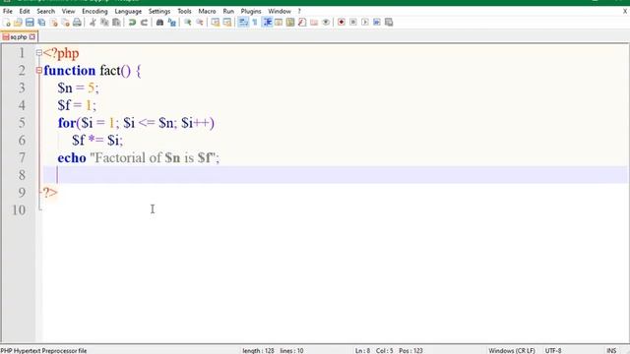Viewport: 630px width, 354px height.
Task: Click the Run Macro Multiple Times icon
Action: click(376, 23)
